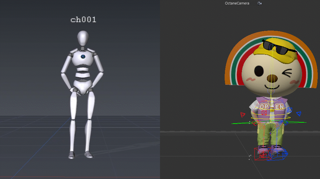
Task: Select the green hip ring controller
Action: pyautogui.click(x=269, y=123)
